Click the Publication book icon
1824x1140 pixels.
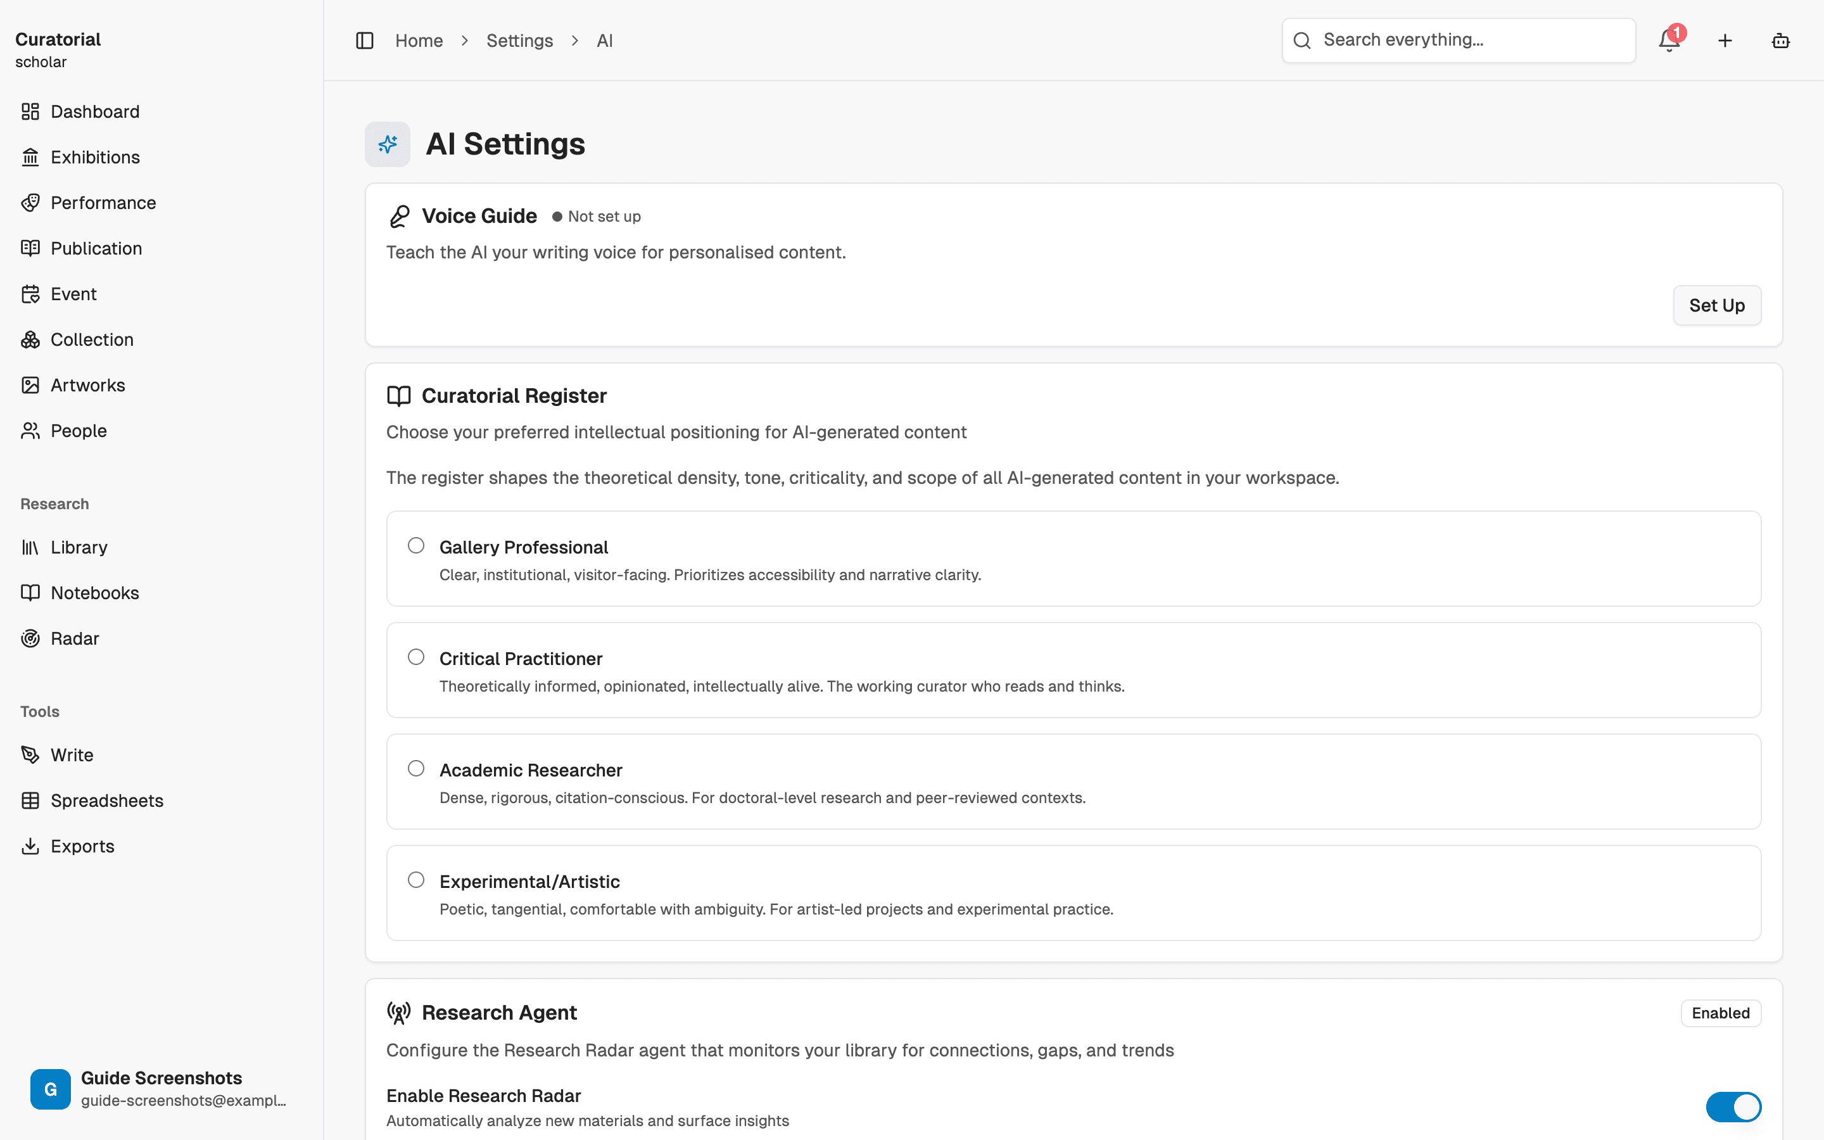click(30, 248)
